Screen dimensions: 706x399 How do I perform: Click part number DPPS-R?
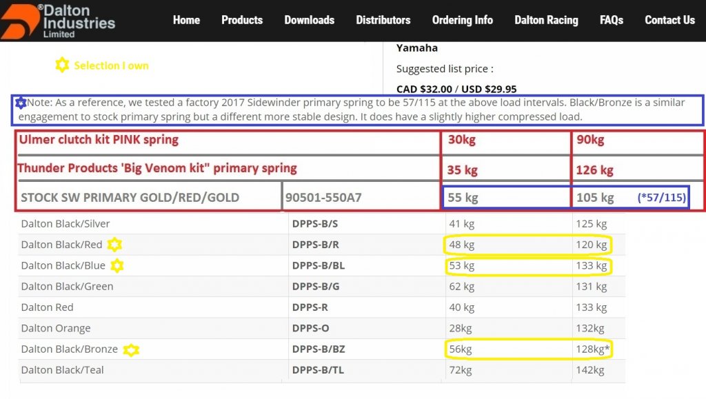click(x=310, y=307)
